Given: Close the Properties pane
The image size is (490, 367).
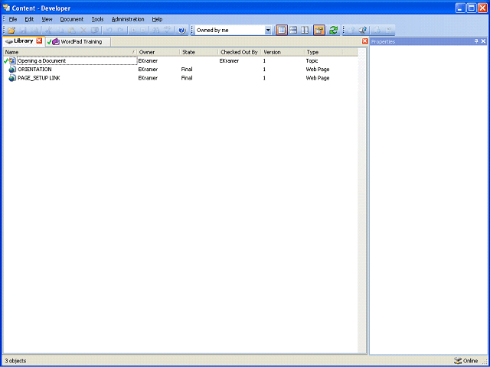Looking at the screenshot, I should (483, 41).
